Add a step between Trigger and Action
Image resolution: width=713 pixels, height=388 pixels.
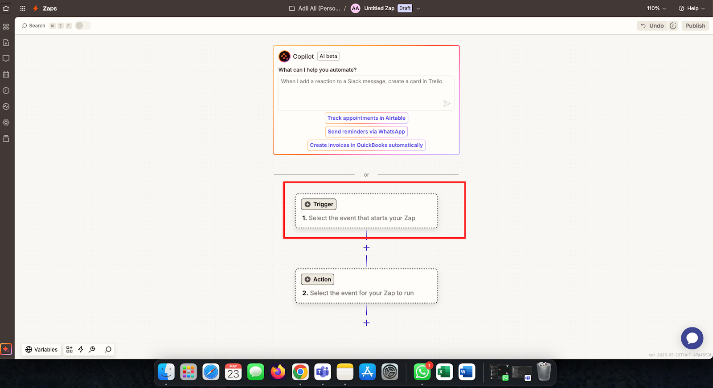coord(366,248)
